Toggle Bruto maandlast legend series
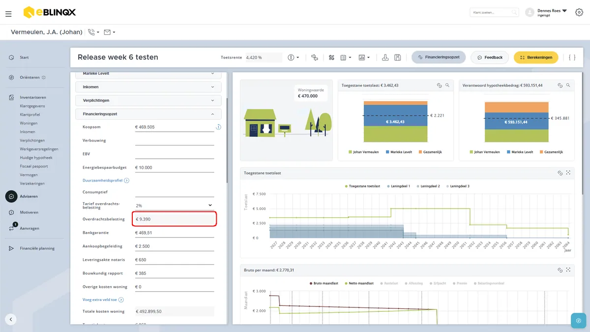Screen dimensions: 590x332 pyautogui.click(x=324, y=283)
